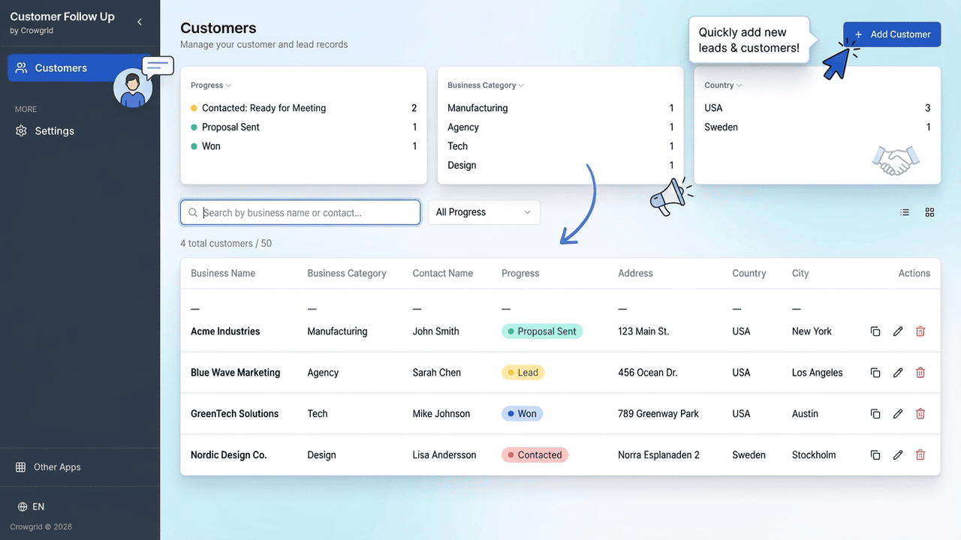
Task: Open the Customers menu item
Action: point(80,67)
